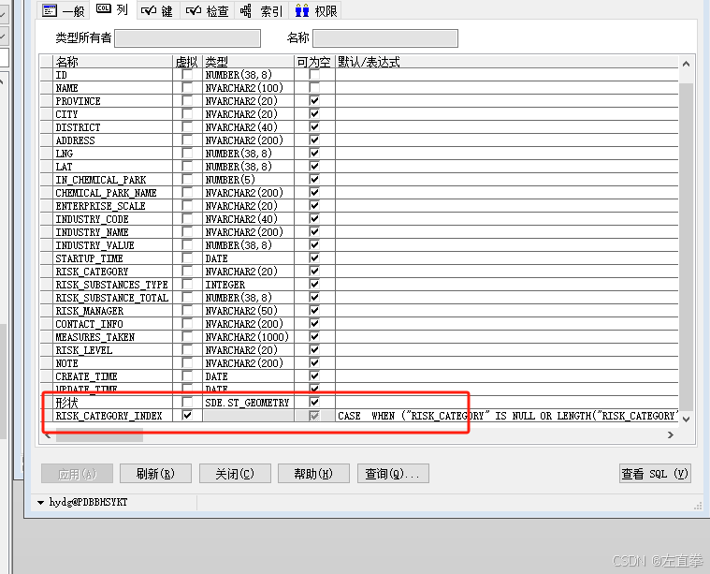Click the 关闭(C) close button
This screenshot has height=574, width=710.
235,474
